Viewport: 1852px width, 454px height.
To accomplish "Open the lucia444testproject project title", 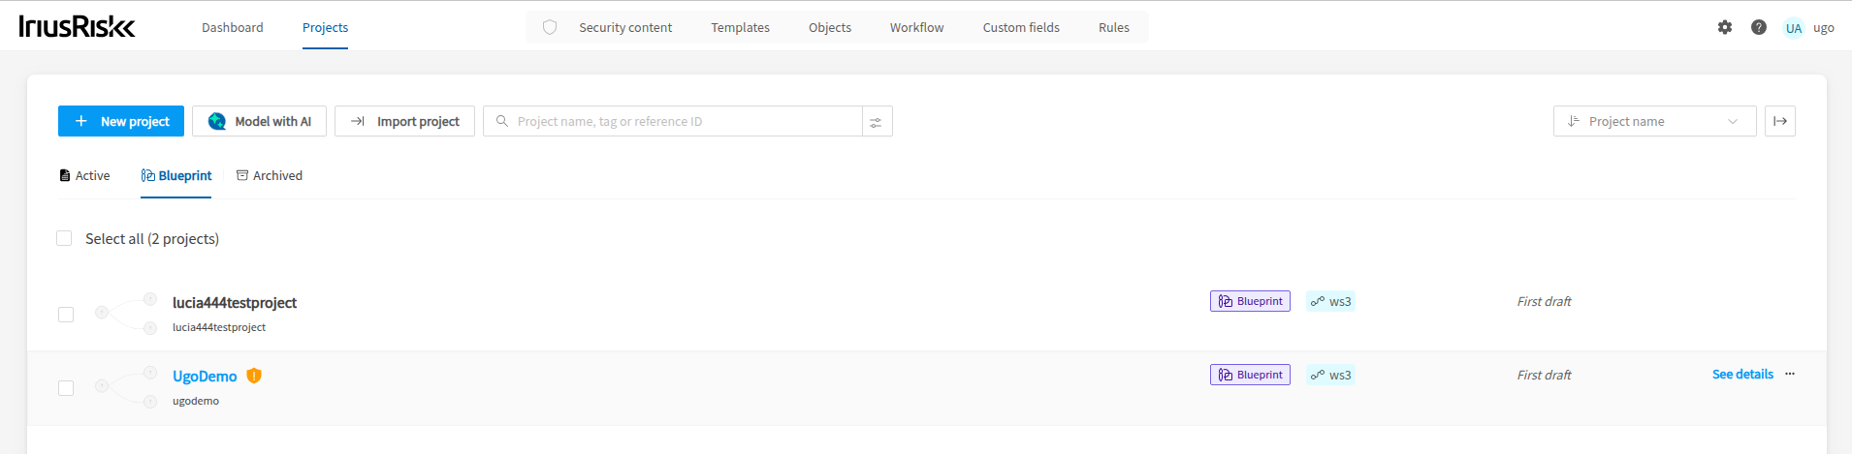I will tap(235, 302).
